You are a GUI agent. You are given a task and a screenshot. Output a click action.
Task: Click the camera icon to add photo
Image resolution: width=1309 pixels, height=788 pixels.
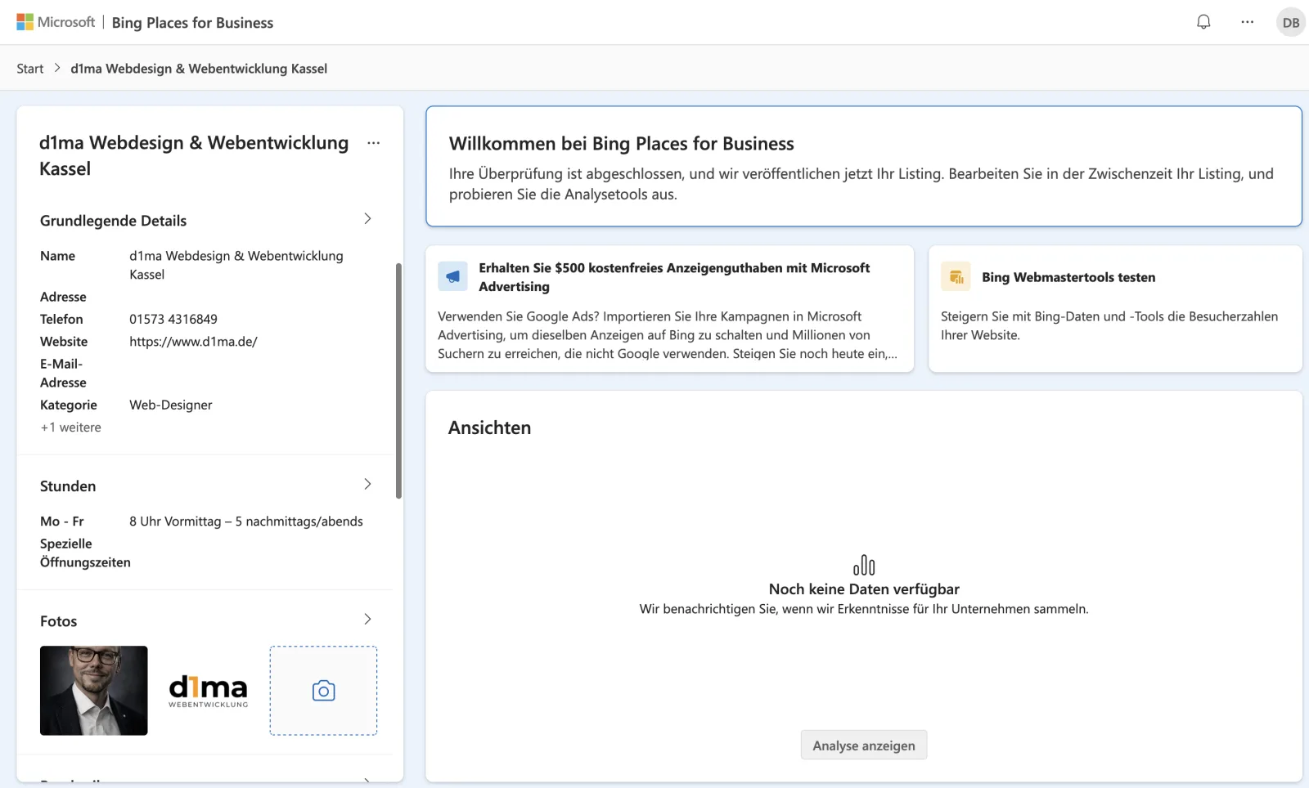(x=323, y=691)
